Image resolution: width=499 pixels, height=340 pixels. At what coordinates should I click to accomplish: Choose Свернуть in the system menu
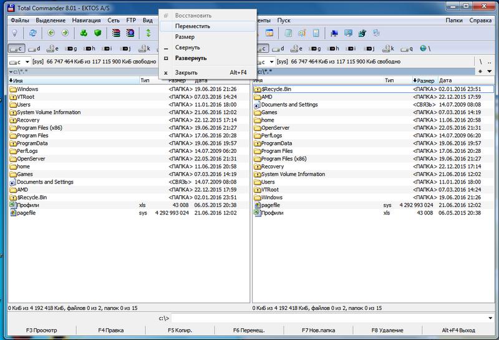coord(208,47)
